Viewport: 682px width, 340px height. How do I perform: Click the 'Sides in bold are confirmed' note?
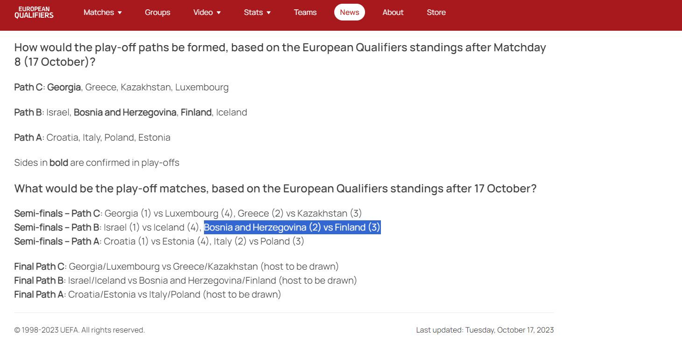pyautogui.click(x=97, y=163)
